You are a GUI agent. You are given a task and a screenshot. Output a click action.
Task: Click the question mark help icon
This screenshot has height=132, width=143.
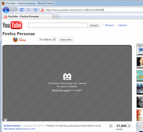coord(5,120)
